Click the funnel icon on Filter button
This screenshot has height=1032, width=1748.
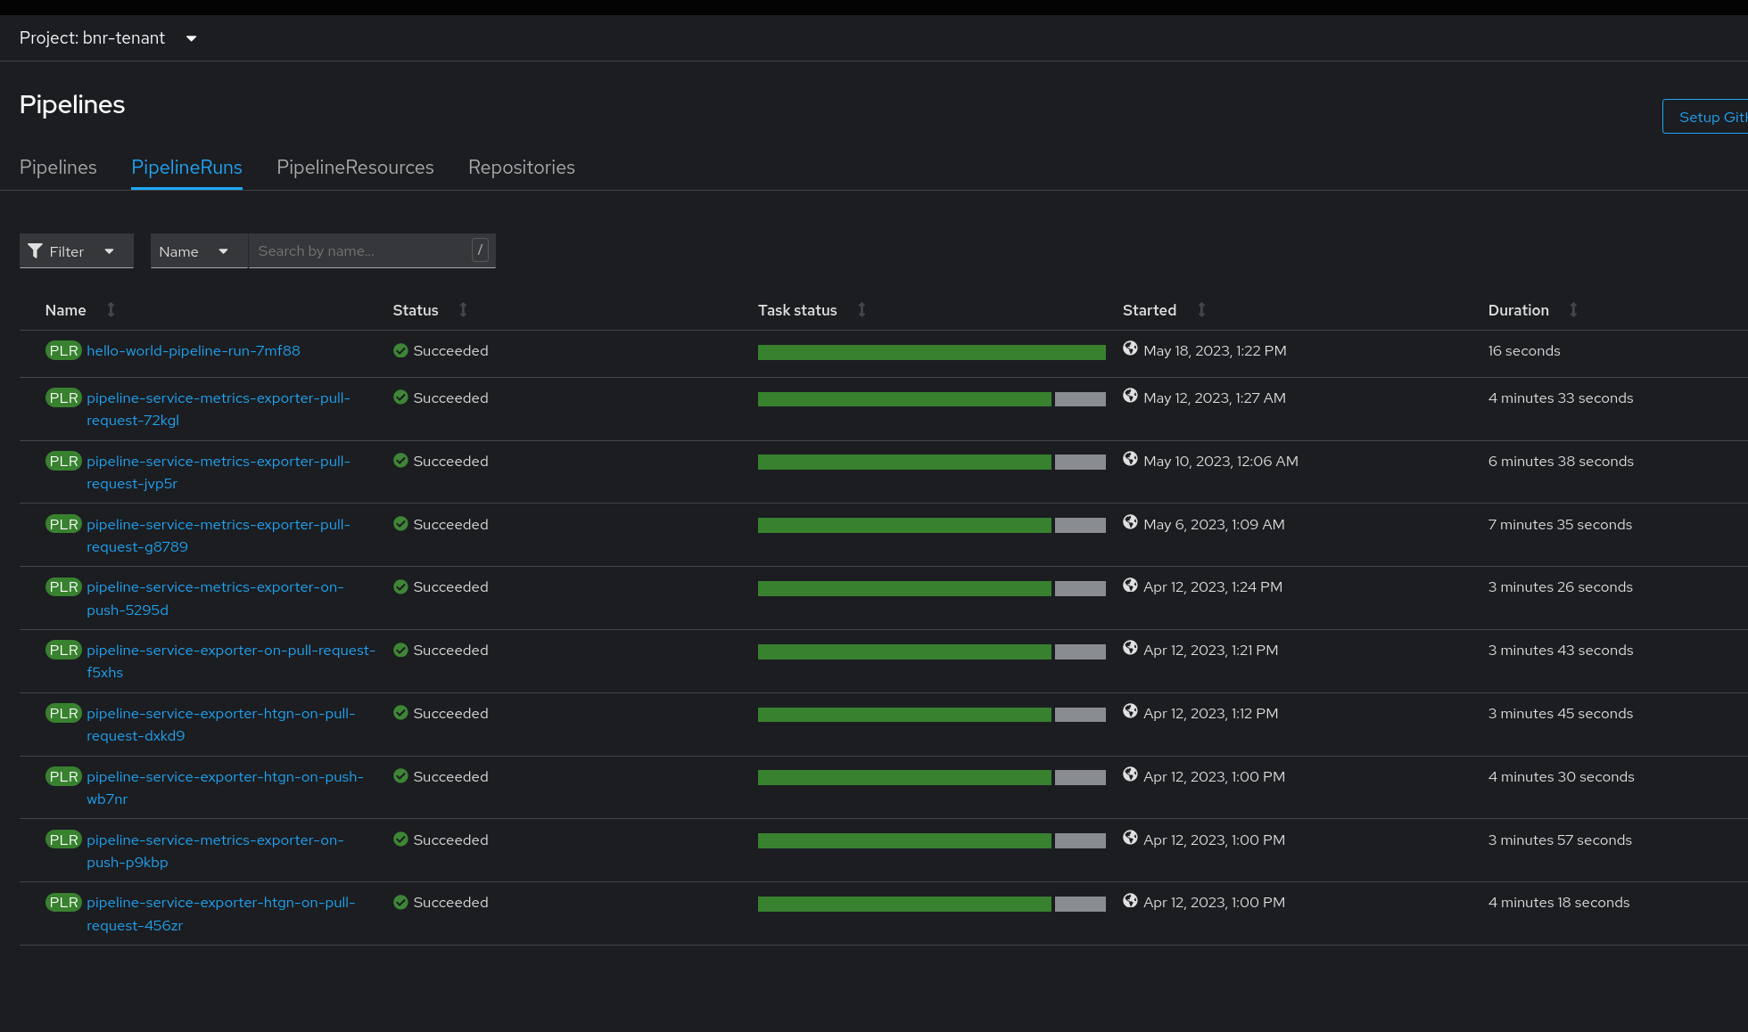tap(36, 251)
